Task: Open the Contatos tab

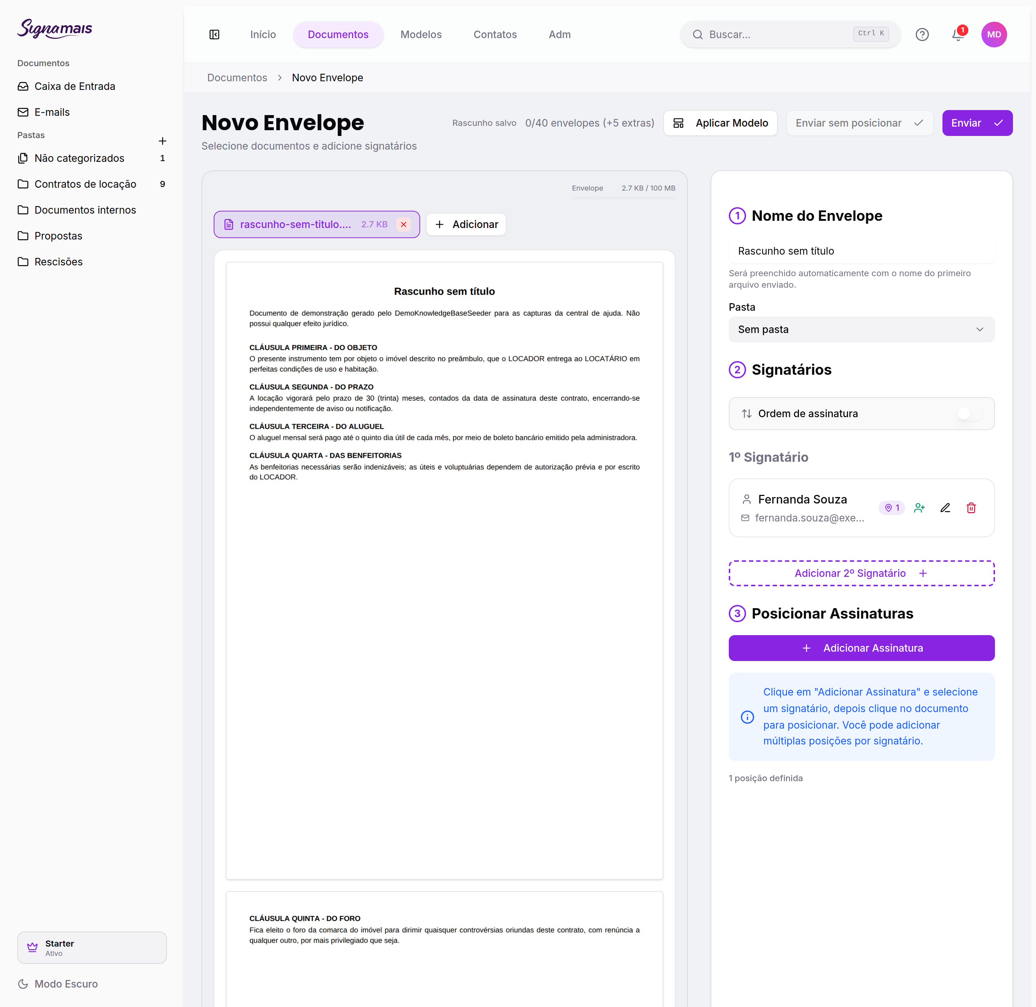Action: pyautogui.click(x=495, y=35)
